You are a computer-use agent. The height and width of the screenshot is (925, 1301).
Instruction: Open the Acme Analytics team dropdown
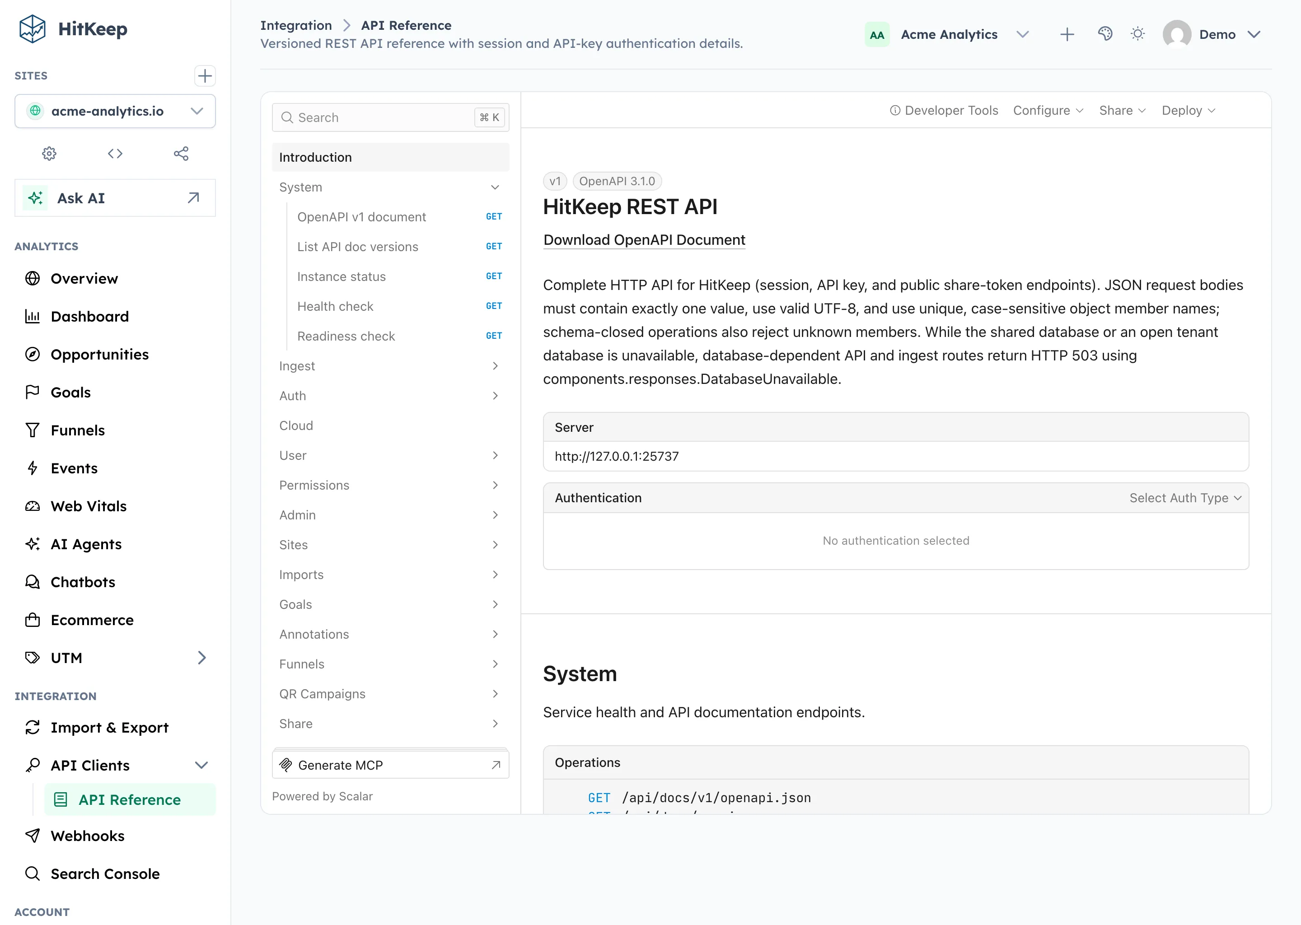pyautogui.click(x=948, y=35)
